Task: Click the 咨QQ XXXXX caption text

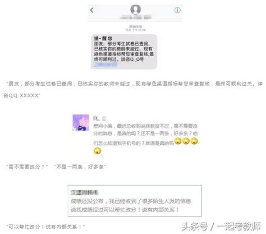Action: [x=22, y=95]
